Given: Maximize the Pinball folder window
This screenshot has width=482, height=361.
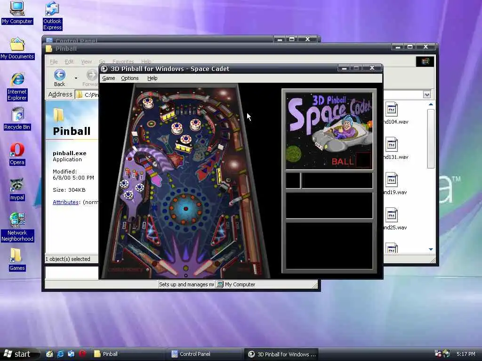Looking at the screenshot, I should click(410, 47).
